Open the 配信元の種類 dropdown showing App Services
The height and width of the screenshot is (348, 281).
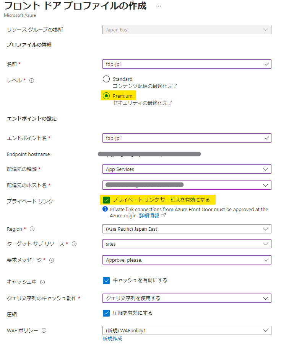(x=187, y=169)
